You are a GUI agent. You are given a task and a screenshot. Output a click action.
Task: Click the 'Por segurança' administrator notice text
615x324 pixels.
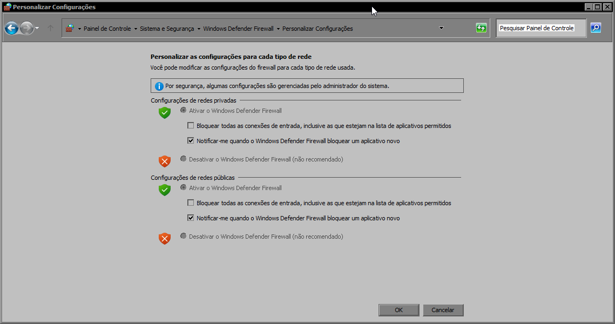click(x=277, y=86)
